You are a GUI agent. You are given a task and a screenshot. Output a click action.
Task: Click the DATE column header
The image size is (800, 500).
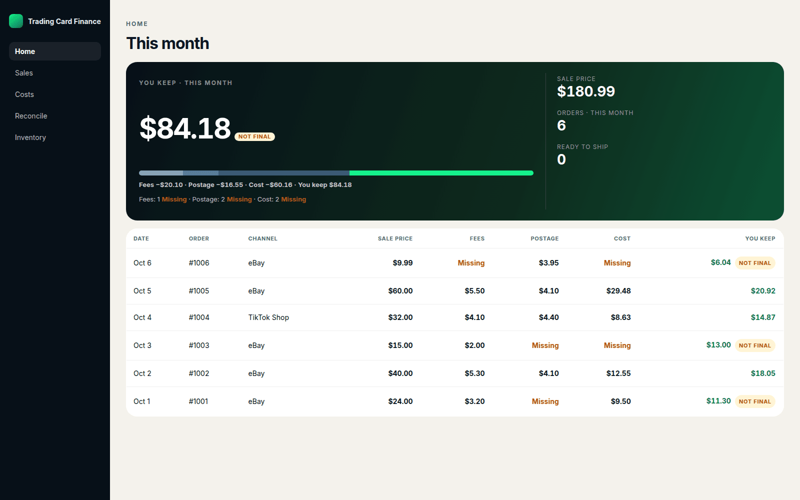(141, 238)
